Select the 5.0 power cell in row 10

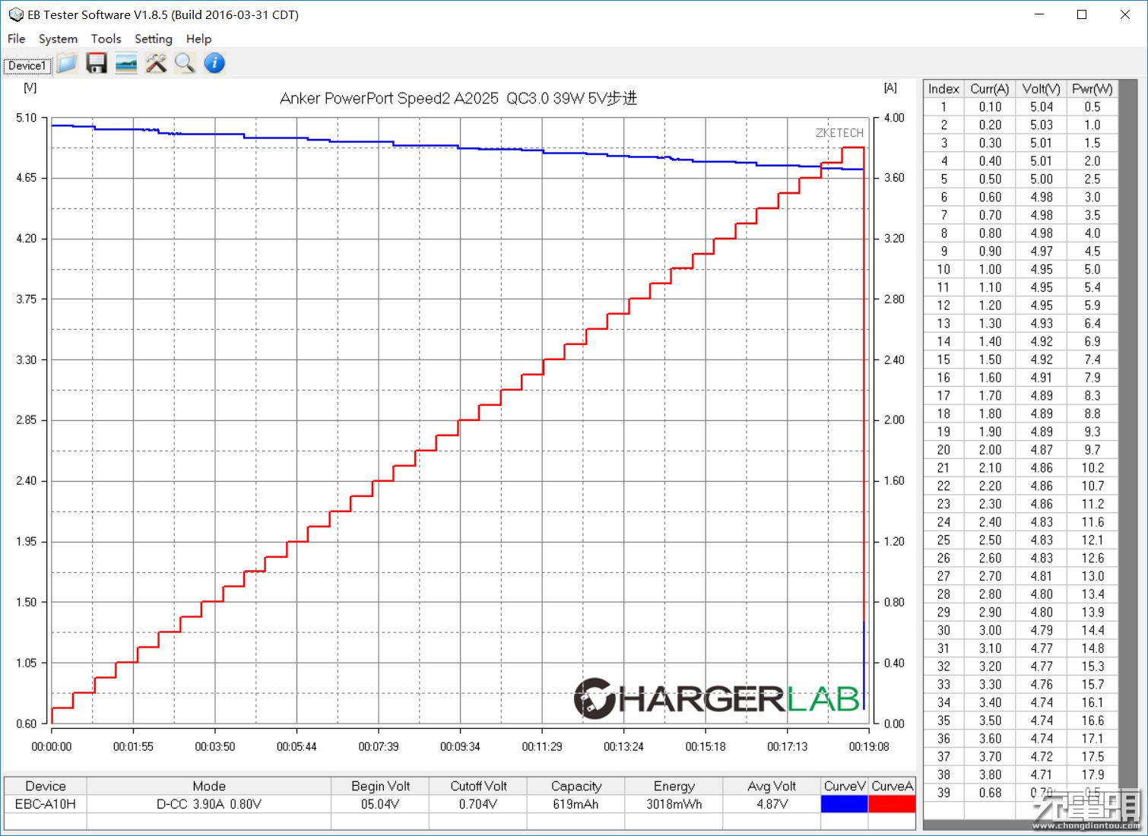pos(1093,270)
